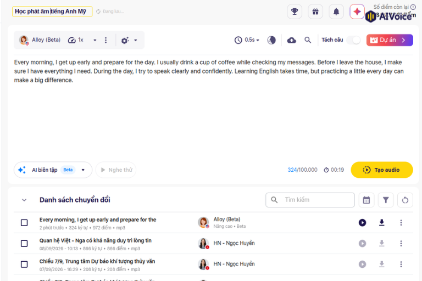Click the globe language icon
This screenshot has height=281, width=422.
271,40
